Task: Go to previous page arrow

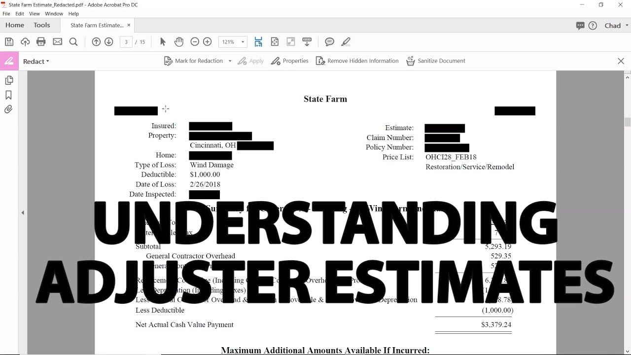Action: pyautogui.click(x=96, y=42)
